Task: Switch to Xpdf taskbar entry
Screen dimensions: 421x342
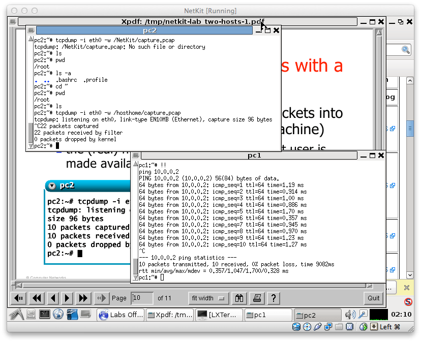Action: 170,315
